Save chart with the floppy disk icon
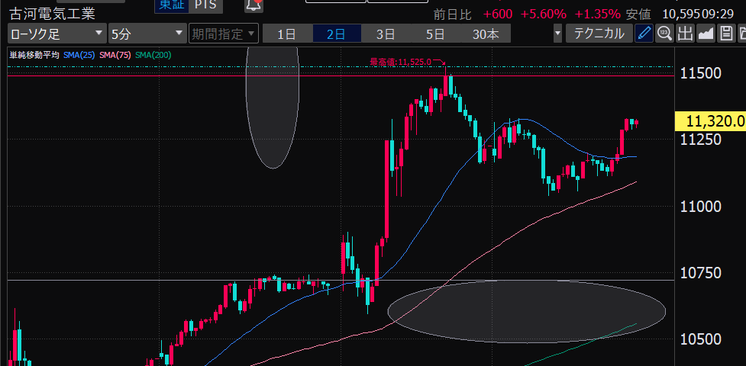The image size is (746, 366). 726,34
